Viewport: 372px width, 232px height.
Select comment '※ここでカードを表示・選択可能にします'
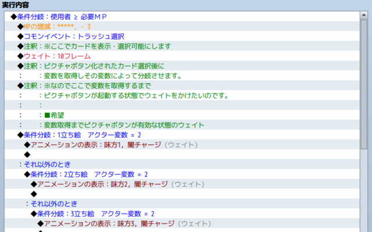(x=182, y=46)
